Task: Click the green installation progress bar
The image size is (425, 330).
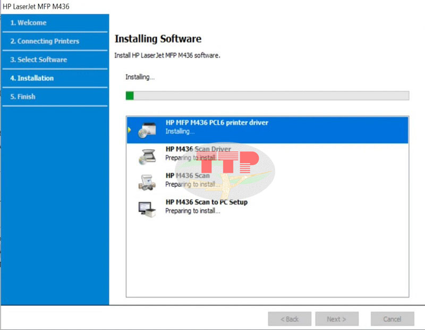Action: [267, 96]
